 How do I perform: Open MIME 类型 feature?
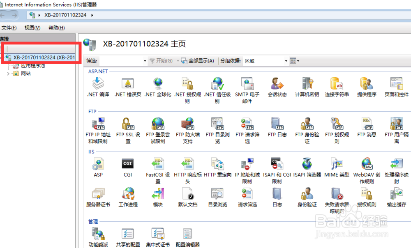click(x=337, y=168)
